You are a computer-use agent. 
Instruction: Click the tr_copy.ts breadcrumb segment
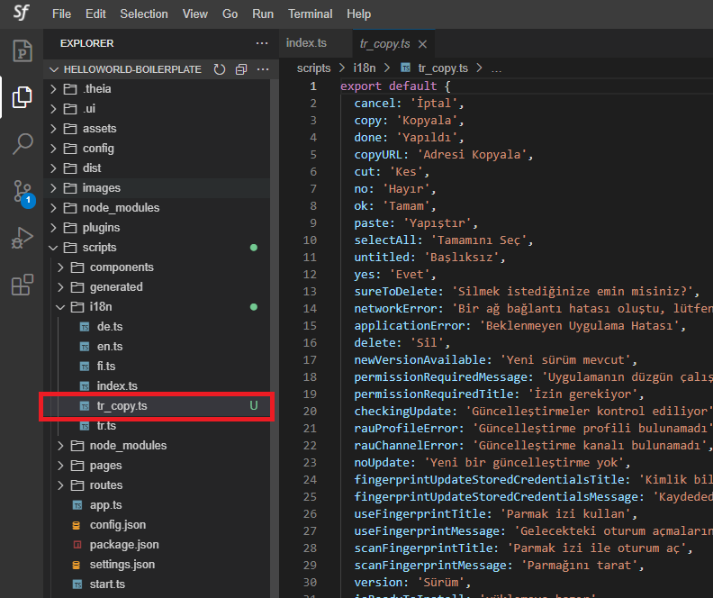pos(443,68)
